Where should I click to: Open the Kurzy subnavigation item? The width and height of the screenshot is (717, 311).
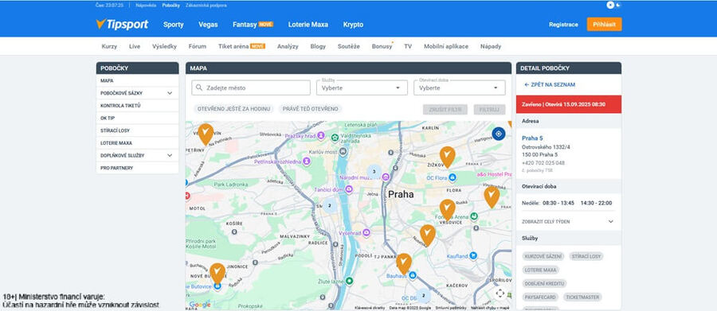tap(109, 46)
